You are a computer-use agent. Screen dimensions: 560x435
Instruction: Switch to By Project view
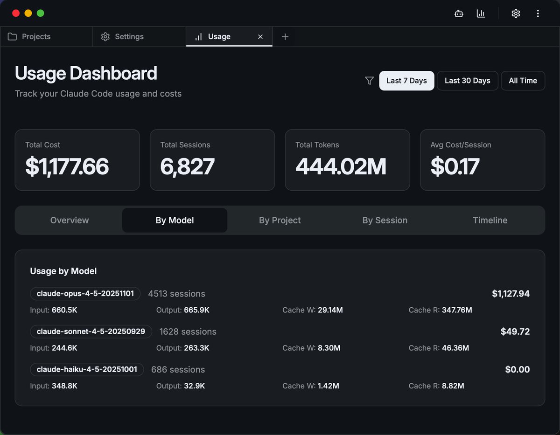(x=280, y=220)
